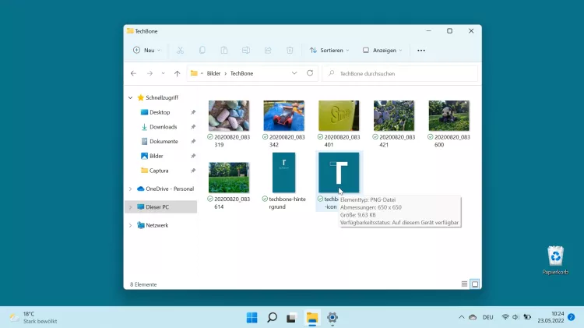Open the weather widget on taskbar
584x328 pixels.
click(x=33, y=317)
